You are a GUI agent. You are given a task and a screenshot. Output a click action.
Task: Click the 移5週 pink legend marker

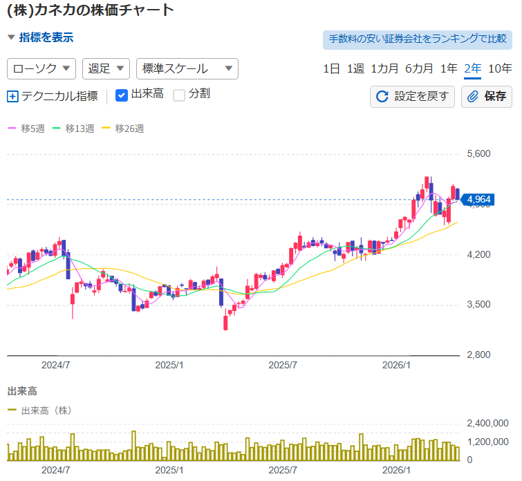coord(11,128)
